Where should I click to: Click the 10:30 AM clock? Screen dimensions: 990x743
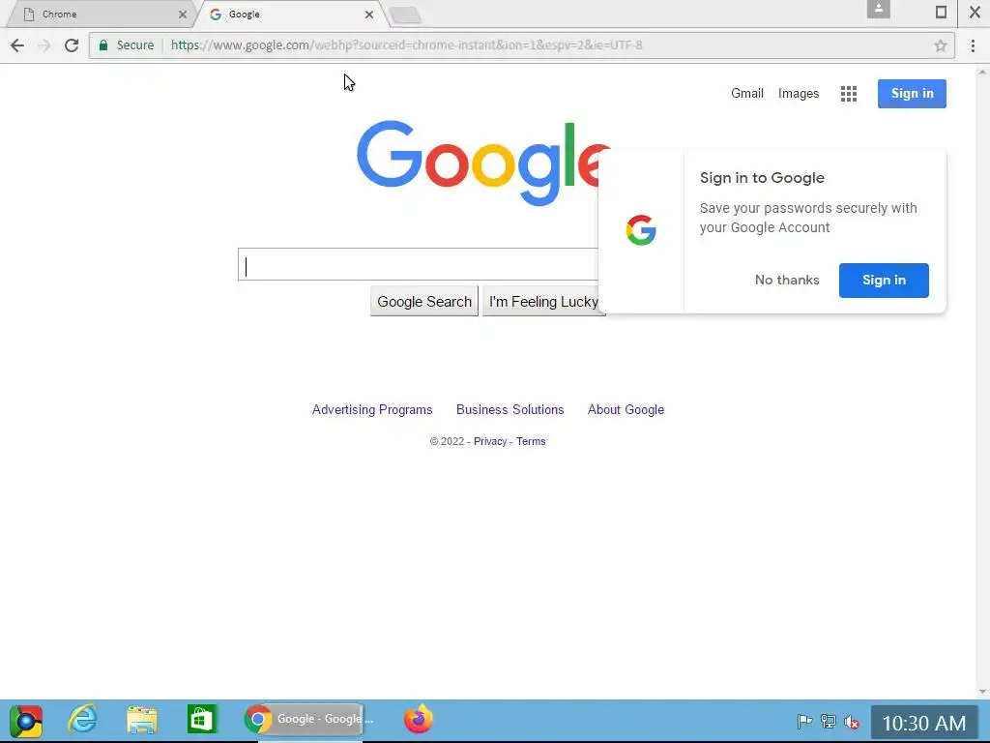(x=923, y=723)
